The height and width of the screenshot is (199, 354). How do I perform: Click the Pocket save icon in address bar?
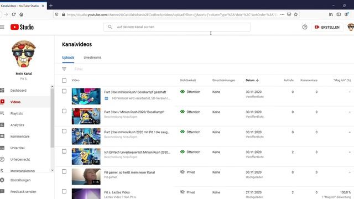click(289, 14)
